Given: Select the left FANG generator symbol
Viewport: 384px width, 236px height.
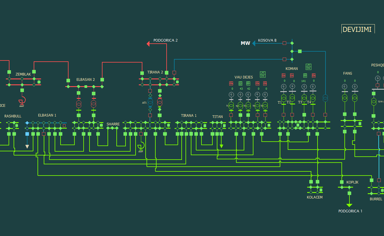Looking at the screenshot, I should [x=344, y=86].
